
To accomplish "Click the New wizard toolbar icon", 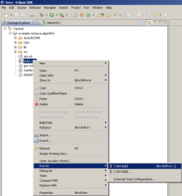I will pos(6,15).
